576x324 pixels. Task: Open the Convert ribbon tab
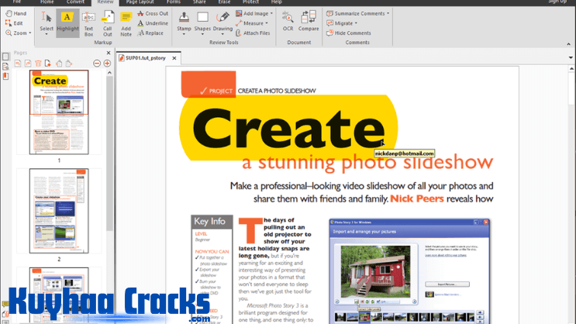(75, 2)
